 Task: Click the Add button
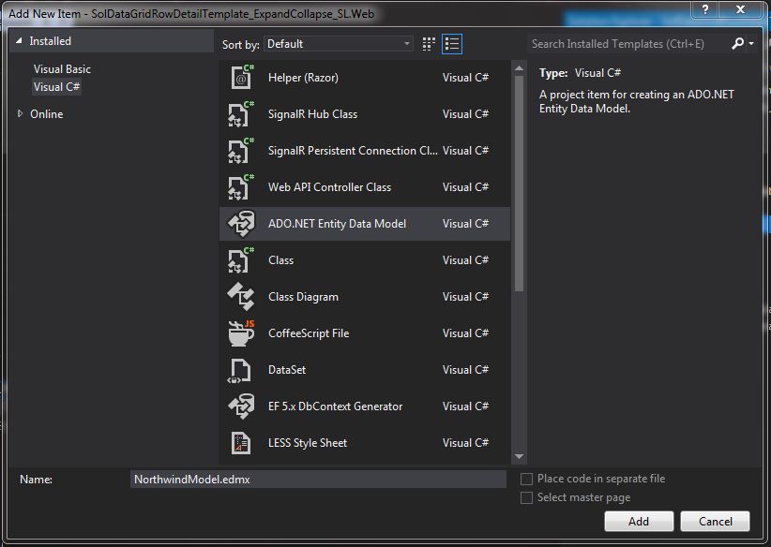639,521
